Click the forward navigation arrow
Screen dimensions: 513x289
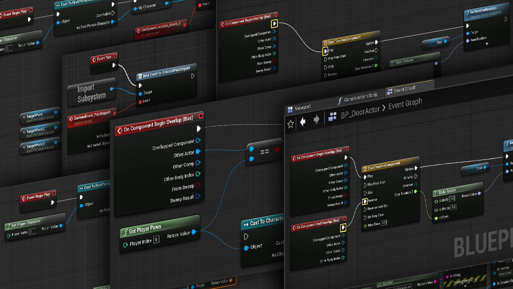pos(316,119)
